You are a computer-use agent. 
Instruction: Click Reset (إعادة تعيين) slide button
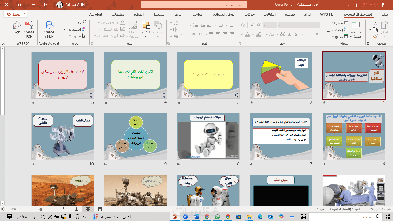click(338, 30)
